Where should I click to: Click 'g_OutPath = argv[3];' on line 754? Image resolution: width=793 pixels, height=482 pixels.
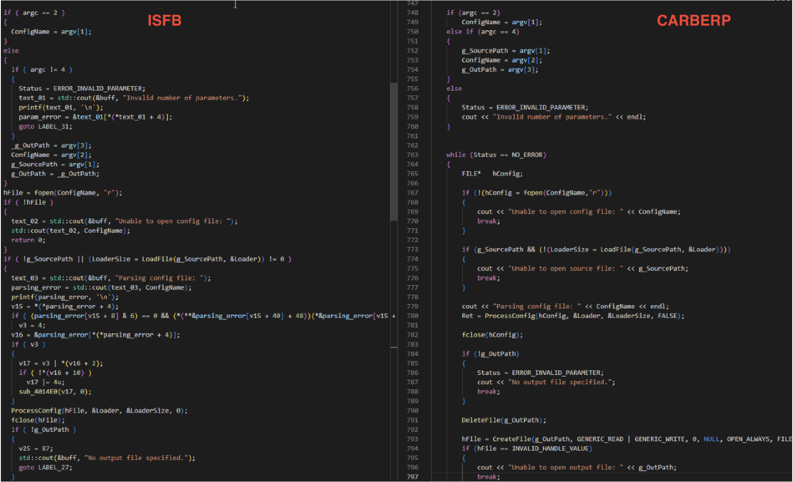[x=500, y=70]
